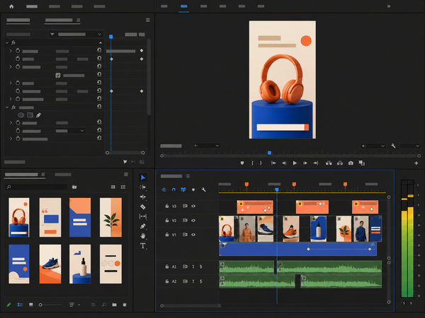
Task: Collapse the lower fx group with mask tools
Action: (7, 107)
